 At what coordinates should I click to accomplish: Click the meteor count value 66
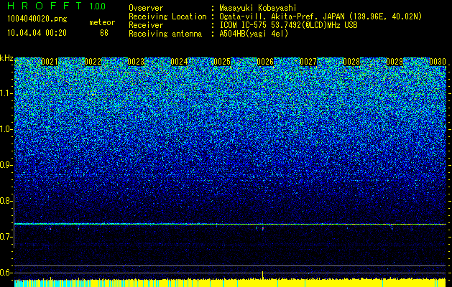coord(104,33)
